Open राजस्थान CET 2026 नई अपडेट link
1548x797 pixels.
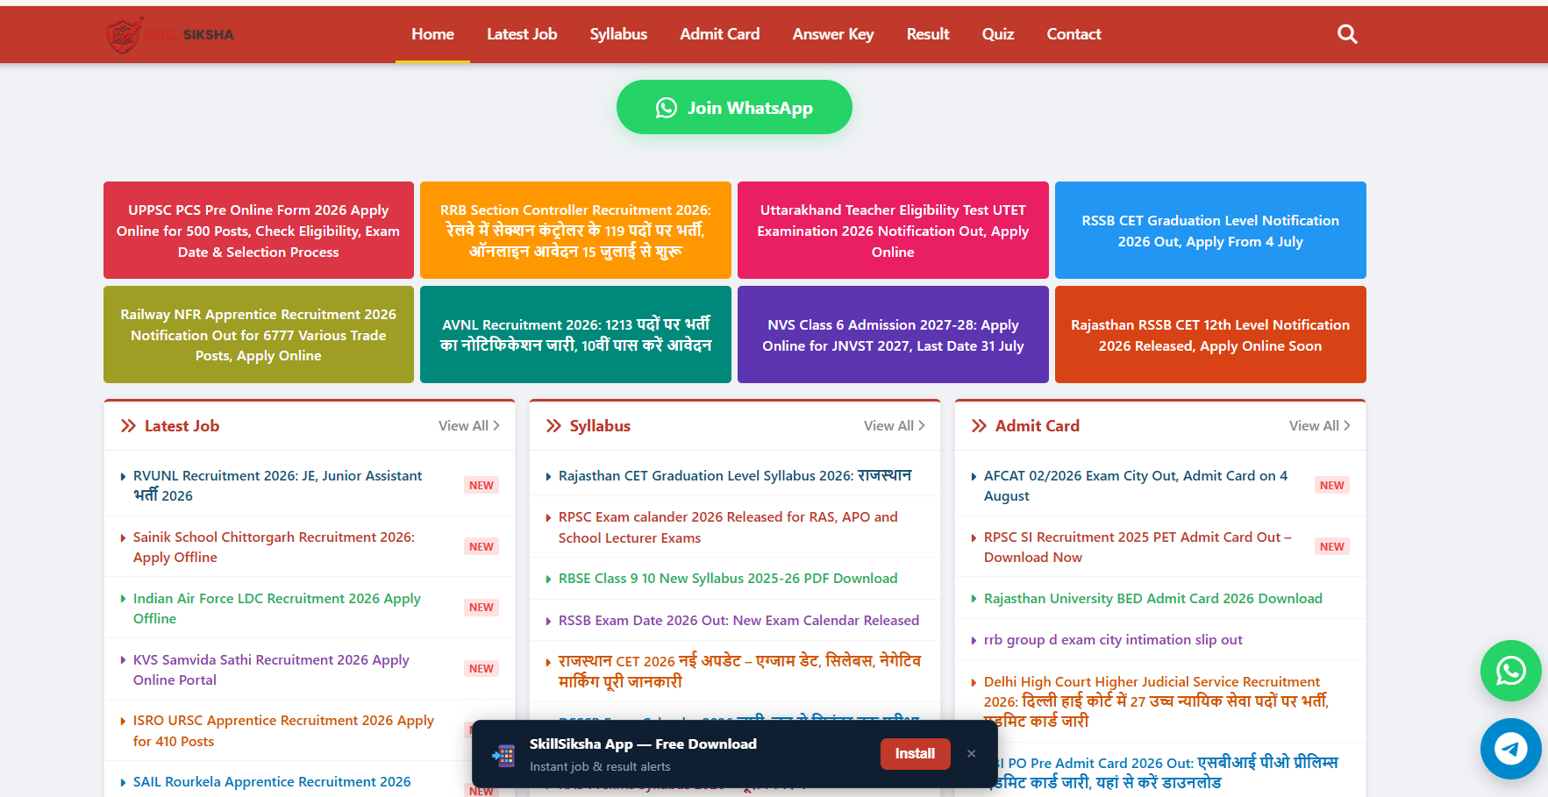(739, 672)
